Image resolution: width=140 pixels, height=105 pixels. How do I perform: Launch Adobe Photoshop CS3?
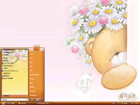click(x=10, y=71)
